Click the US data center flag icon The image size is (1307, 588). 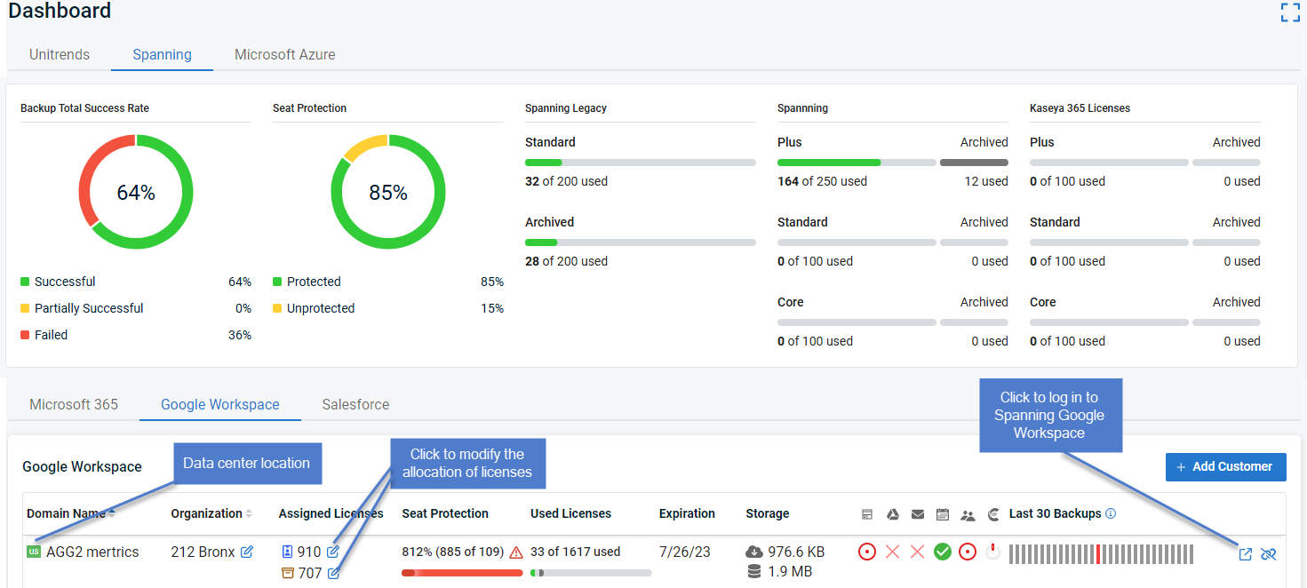(x=34, y=552)
